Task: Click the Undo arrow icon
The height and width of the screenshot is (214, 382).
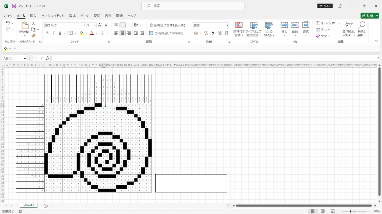Action: click(x=8, y=23)
